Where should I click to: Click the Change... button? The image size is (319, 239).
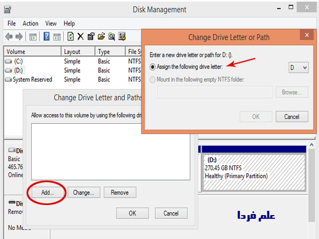[x=83, y=193]
